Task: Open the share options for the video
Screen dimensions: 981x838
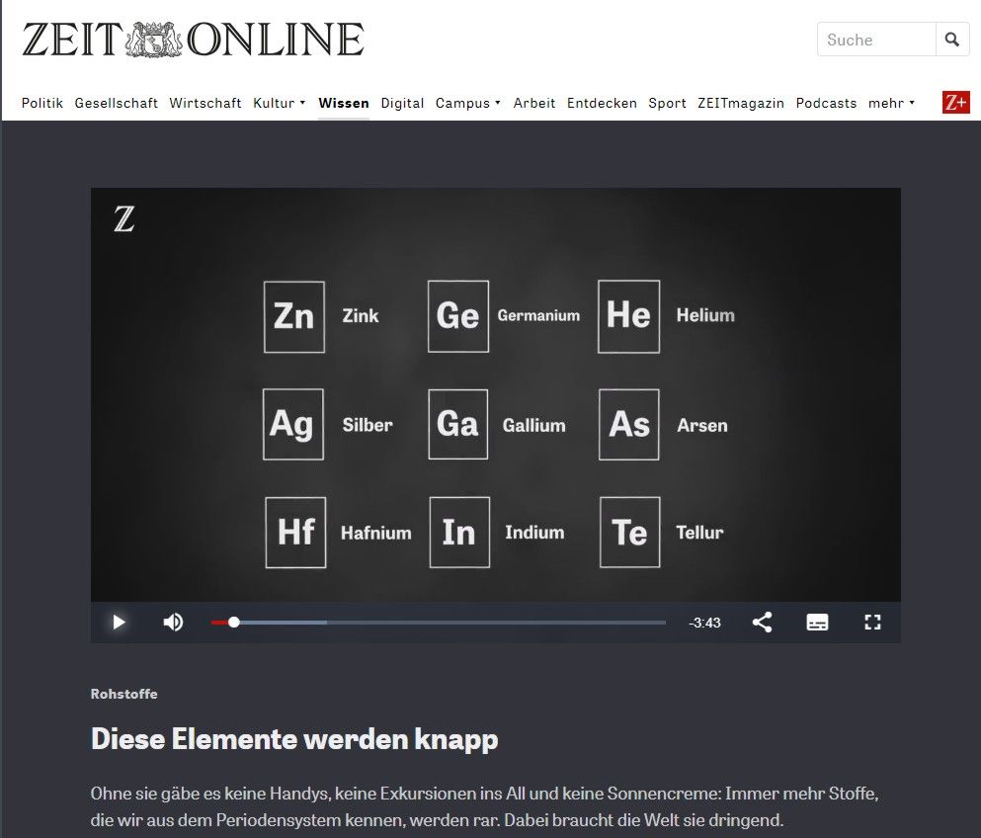Action: coord(762,622)
